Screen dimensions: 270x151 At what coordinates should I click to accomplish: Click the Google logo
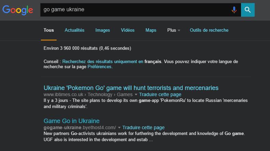[18, 10]
